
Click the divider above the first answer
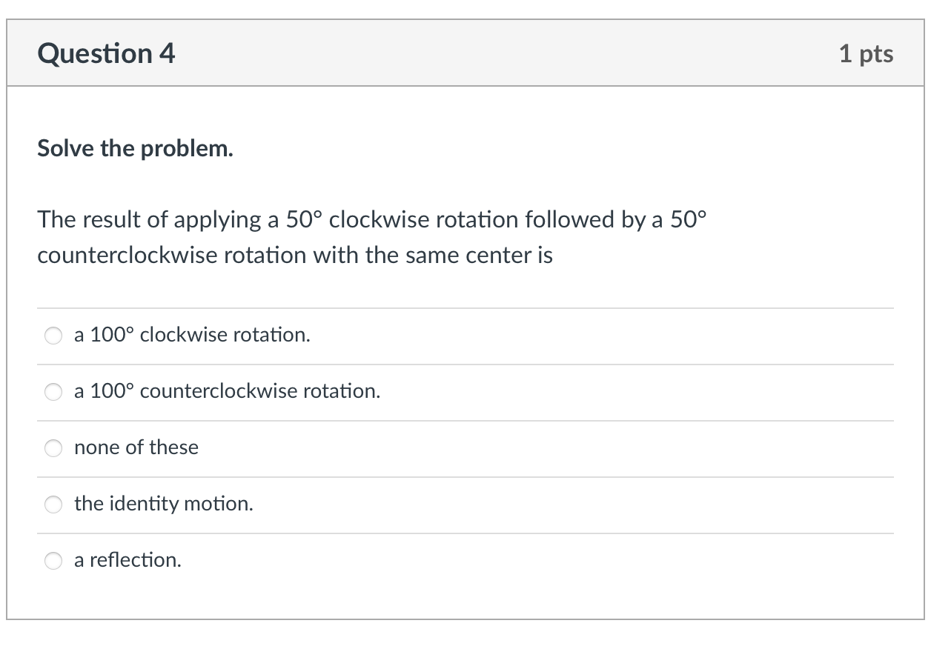465,308
